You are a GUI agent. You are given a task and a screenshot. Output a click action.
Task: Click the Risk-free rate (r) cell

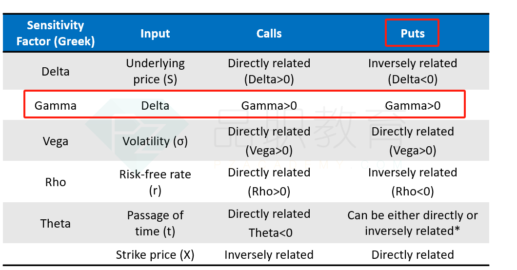click(x=155, y=182)
